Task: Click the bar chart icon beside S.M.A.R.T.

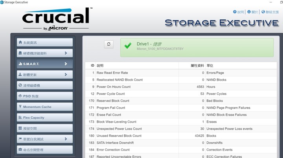Action: 20,64
